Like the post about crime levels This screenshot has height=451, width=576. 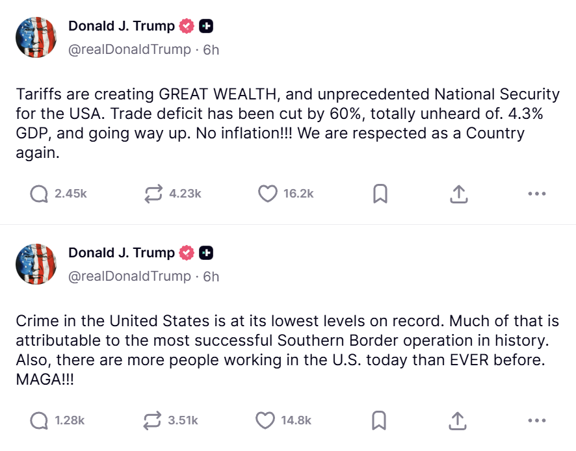[x=265, y=420]
